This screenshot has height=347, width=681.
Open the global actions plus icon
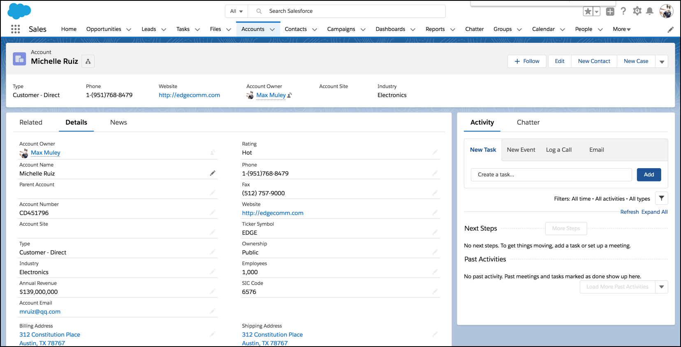610,12
